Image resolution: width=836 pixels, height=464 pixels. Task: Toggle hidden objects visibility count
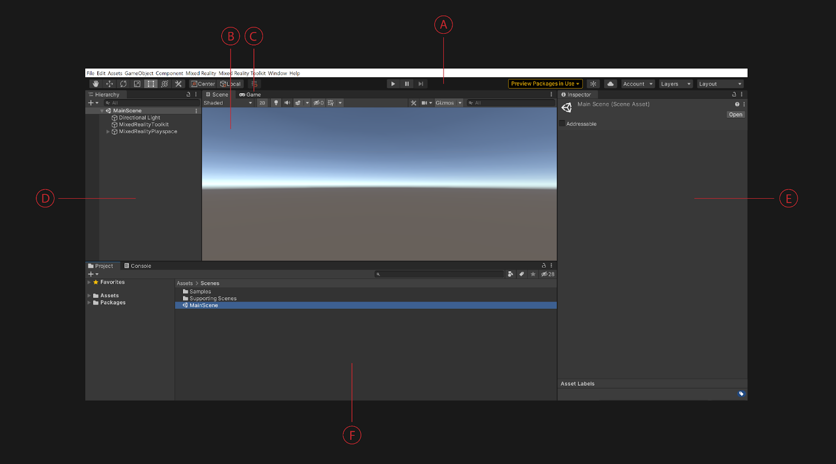click(x=319, y=103)
